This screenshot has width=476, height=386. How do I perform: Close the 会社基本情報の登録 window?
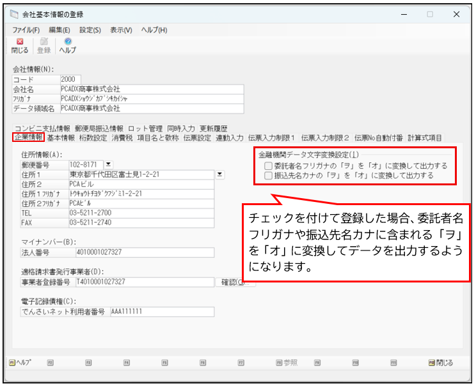456,14
